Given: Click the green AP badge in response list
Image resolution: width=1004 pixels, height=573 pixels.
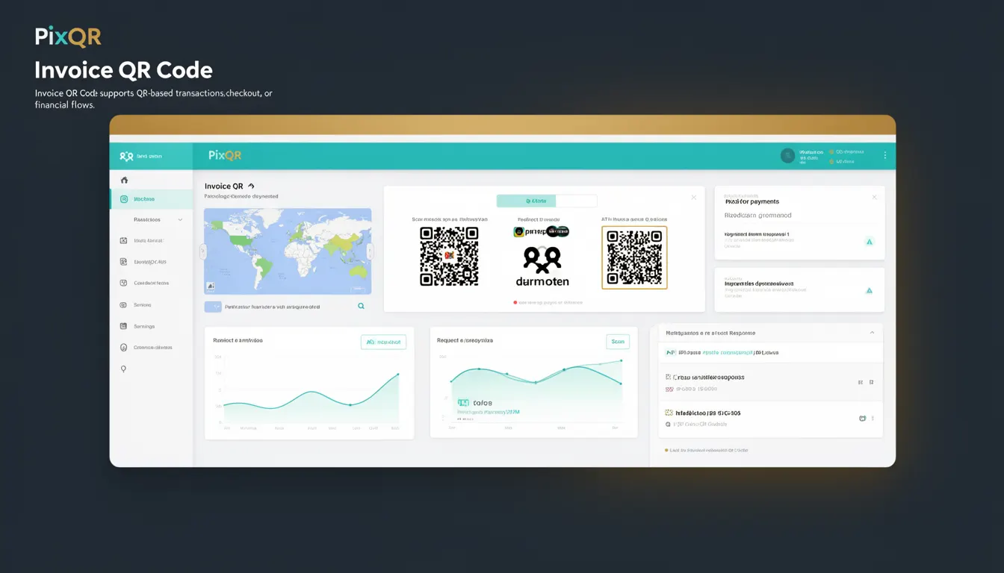Looking at the screenshot, I should [670, 352].
